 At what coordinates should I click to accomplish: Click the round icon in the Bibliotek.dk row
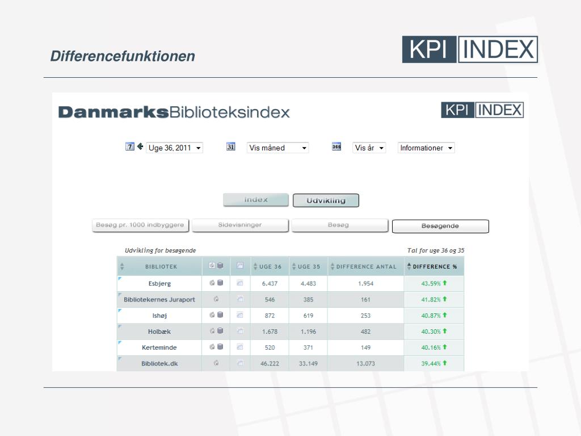tap(216, 363)
